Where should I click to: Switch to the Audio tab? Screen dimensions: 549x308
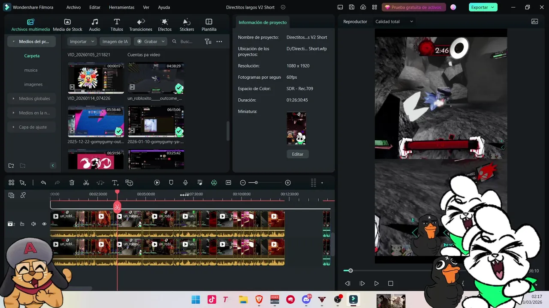[x=94, y=25]
